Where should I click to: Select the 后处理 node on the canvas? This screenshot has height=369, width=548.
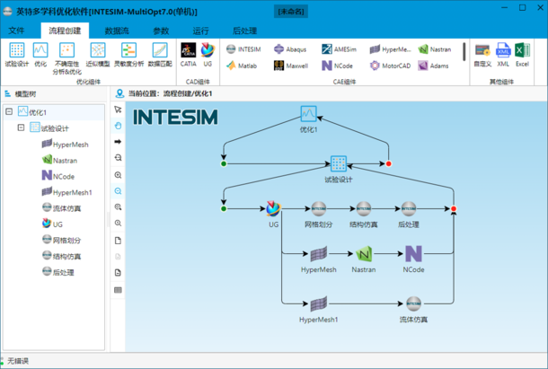[x=409, y=208]
